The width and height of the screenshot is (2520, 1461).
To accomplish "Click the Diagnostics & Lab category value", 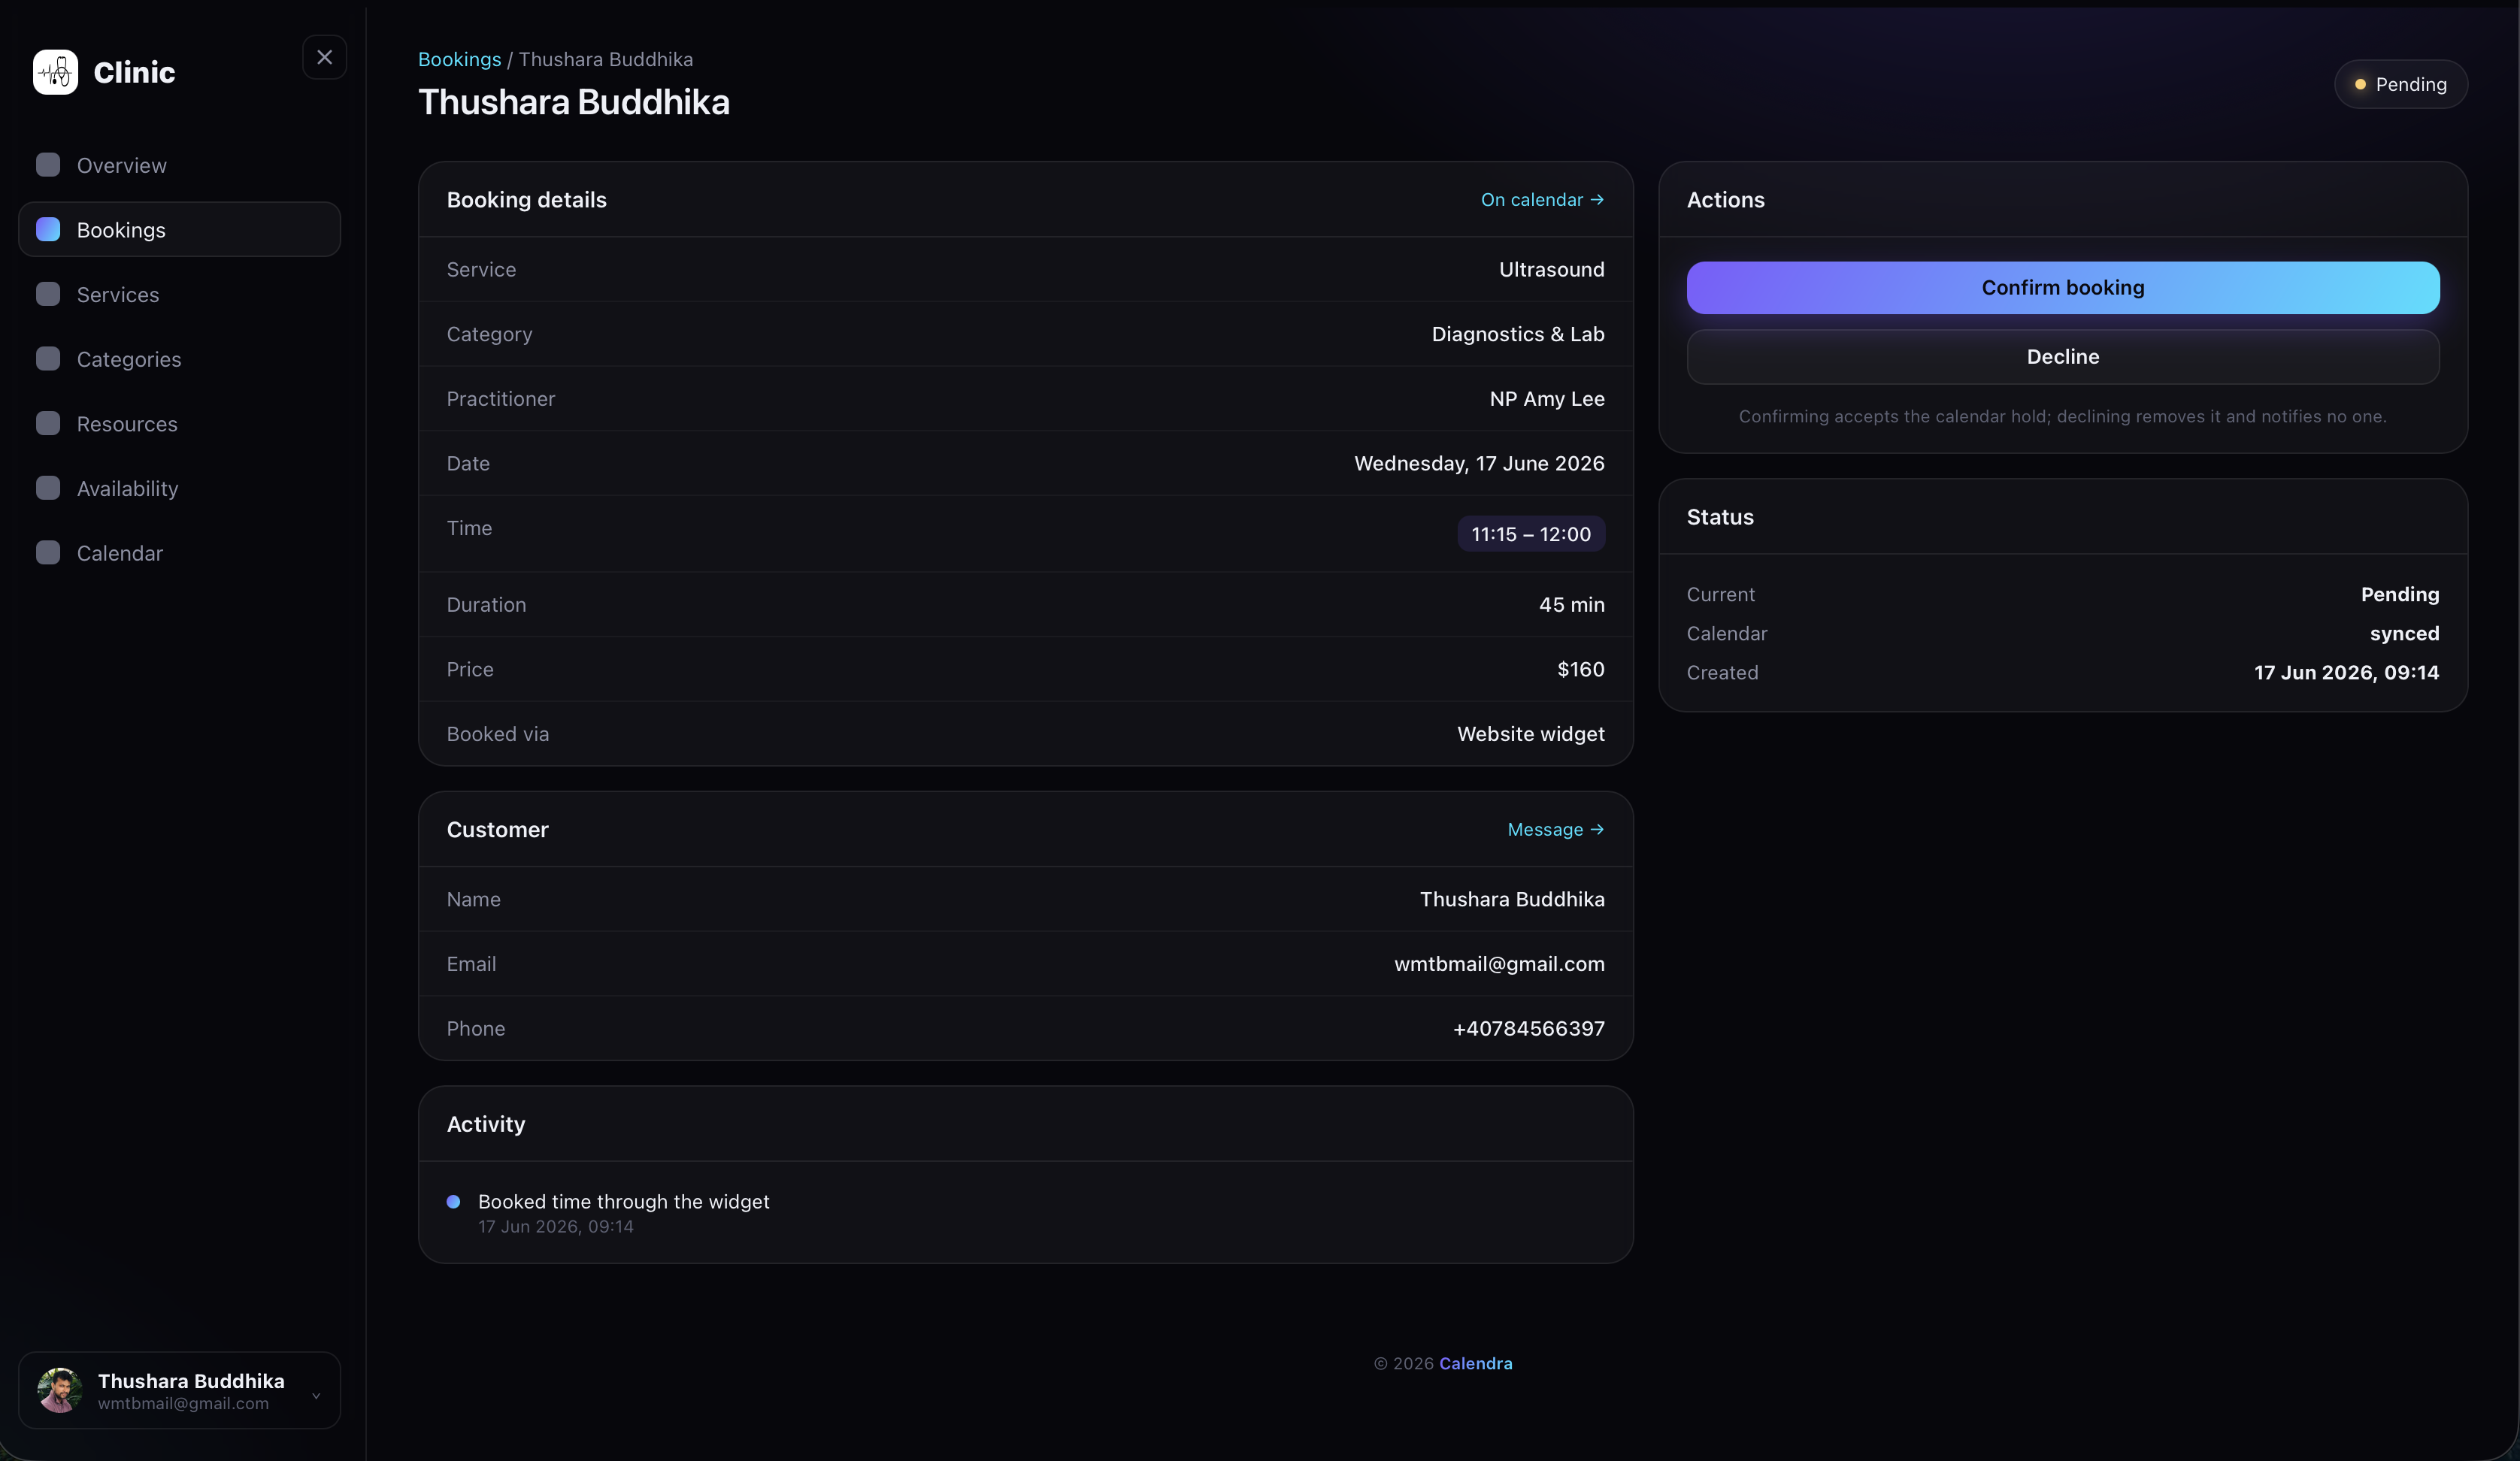I will pyautogui.click(x=1517, y=334).
